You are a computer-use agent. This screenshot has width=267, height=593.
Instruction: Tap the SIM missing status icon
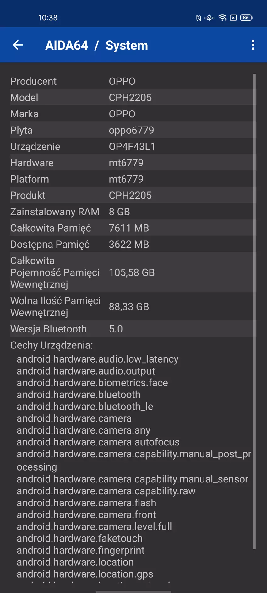click(233, 18)
